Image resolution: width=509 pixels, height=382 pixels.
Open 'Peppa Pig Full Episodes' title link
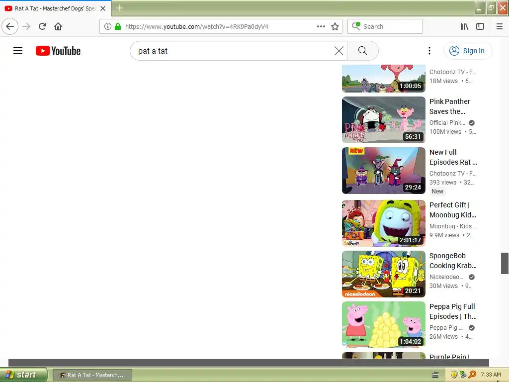pos(453,311)
